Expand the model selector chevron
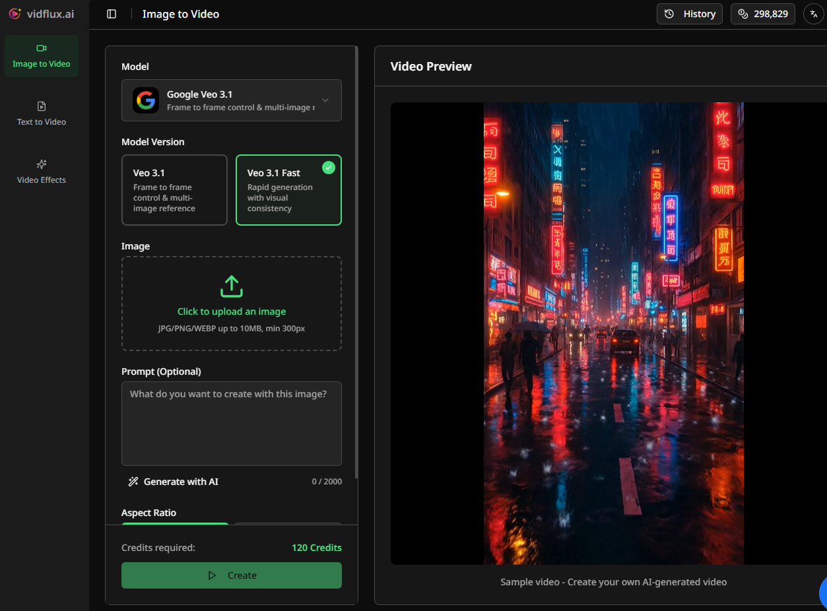This screenshot has height=611, width=827. [x=325, y=100]
